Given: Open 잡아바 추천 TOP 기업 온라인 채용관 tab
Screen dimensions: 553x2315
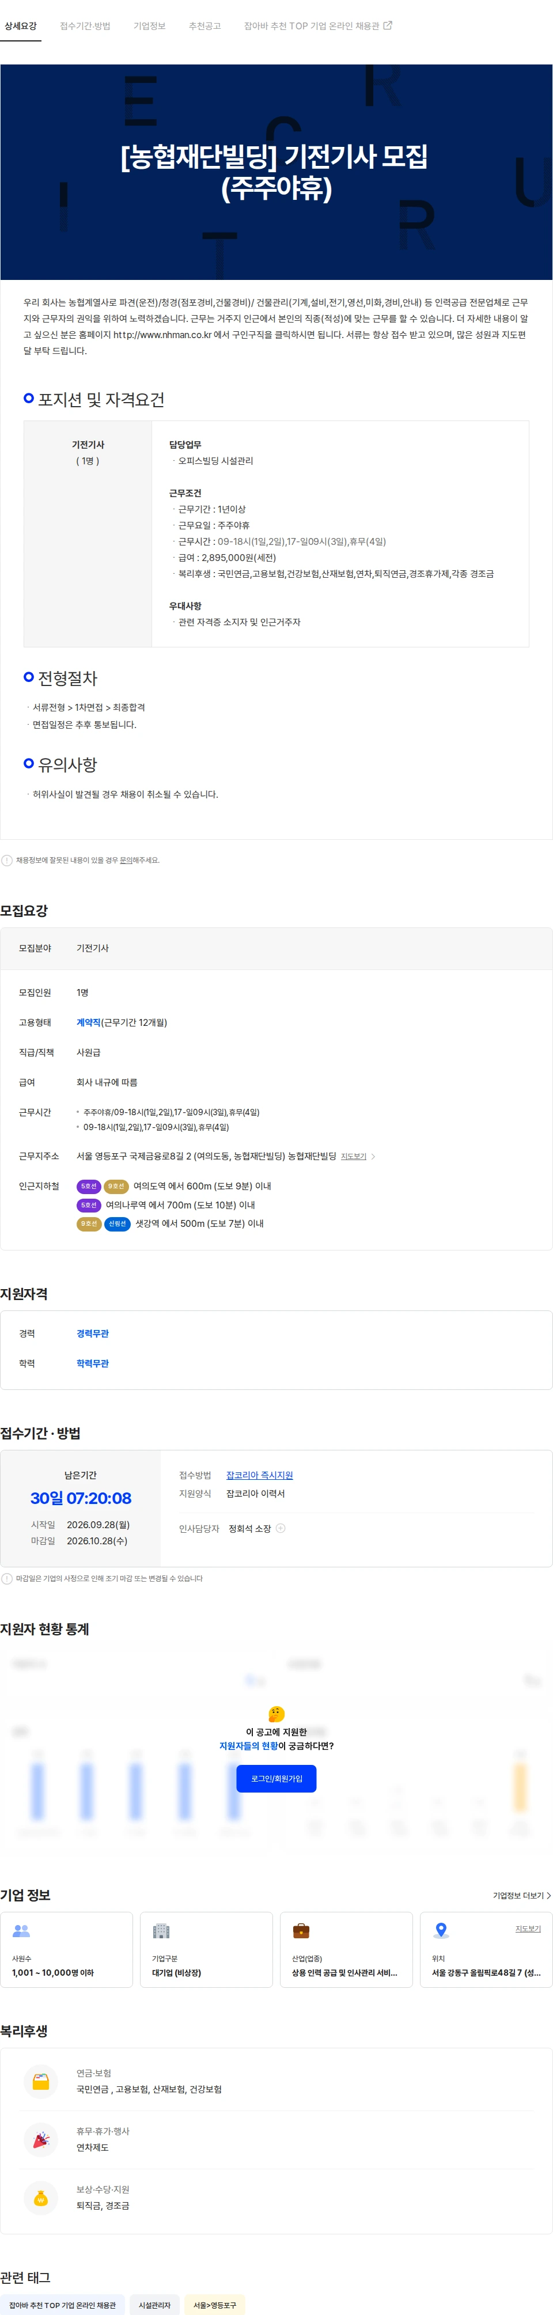Looking at the screenshot, I should click(x=311, y=26).
